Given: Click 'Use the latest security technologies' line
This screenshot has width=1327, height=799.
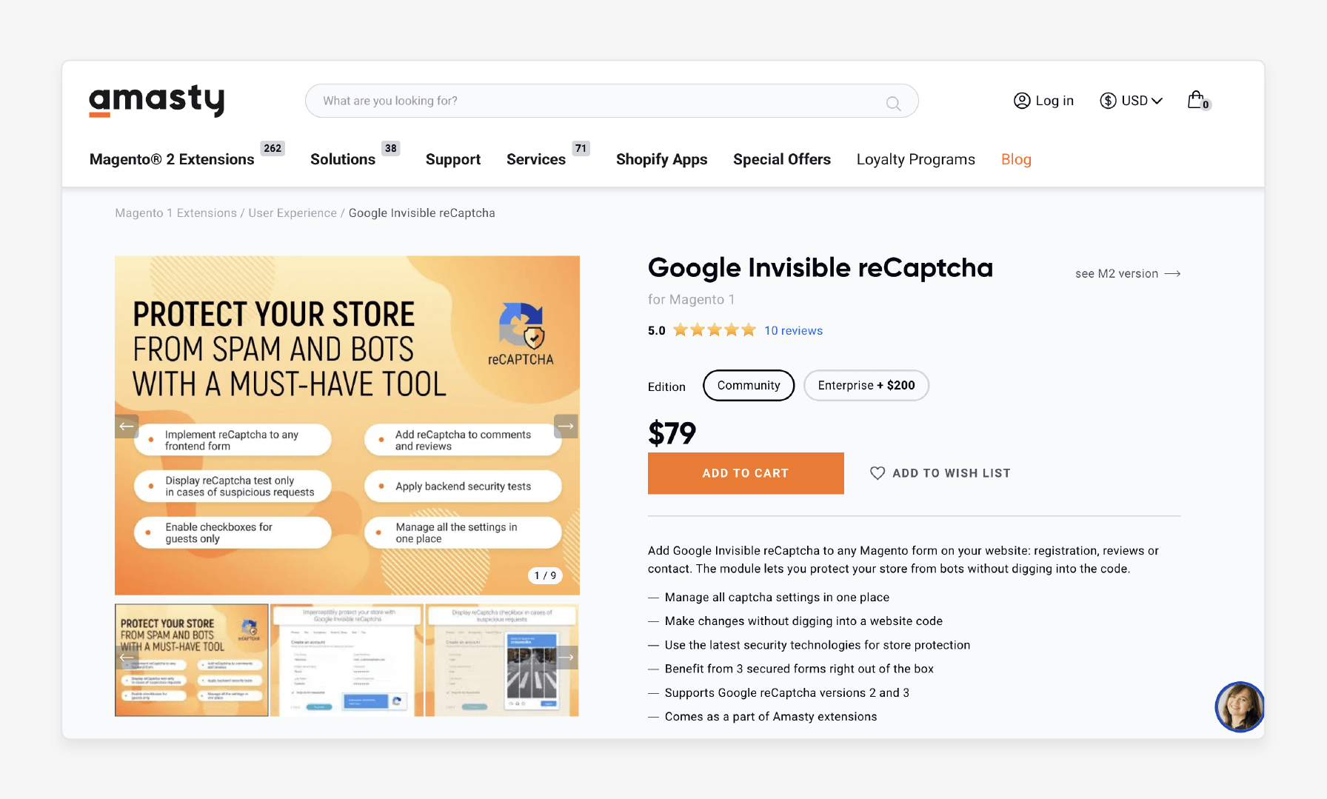Looking at the screenshot, I should tap(818, 645).
